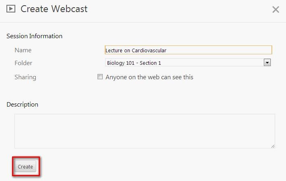The image size is (286, 181).
Task: Click the Description box resize handle
Action: [273, 146]
